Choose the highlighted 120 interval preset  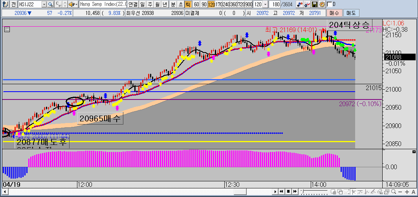coord(212,4)
